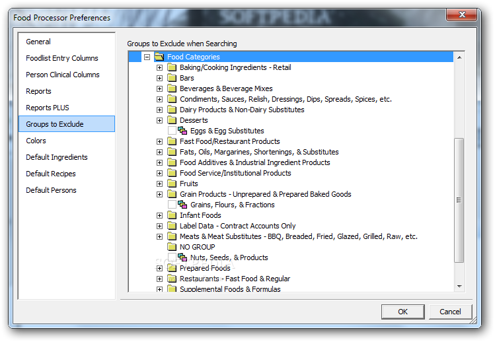Click the tree scrollbar down arrow
Viewport: 495px width, 342px height.
click(x=459, y=286)
